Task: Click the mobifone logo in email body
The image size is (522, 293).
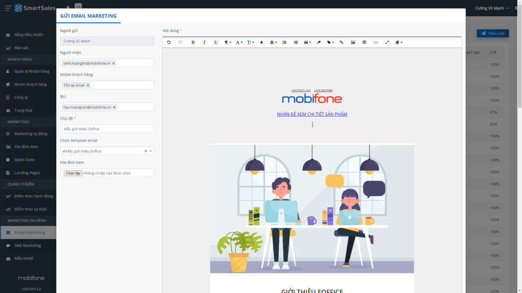Action: (x=312, y=99)
